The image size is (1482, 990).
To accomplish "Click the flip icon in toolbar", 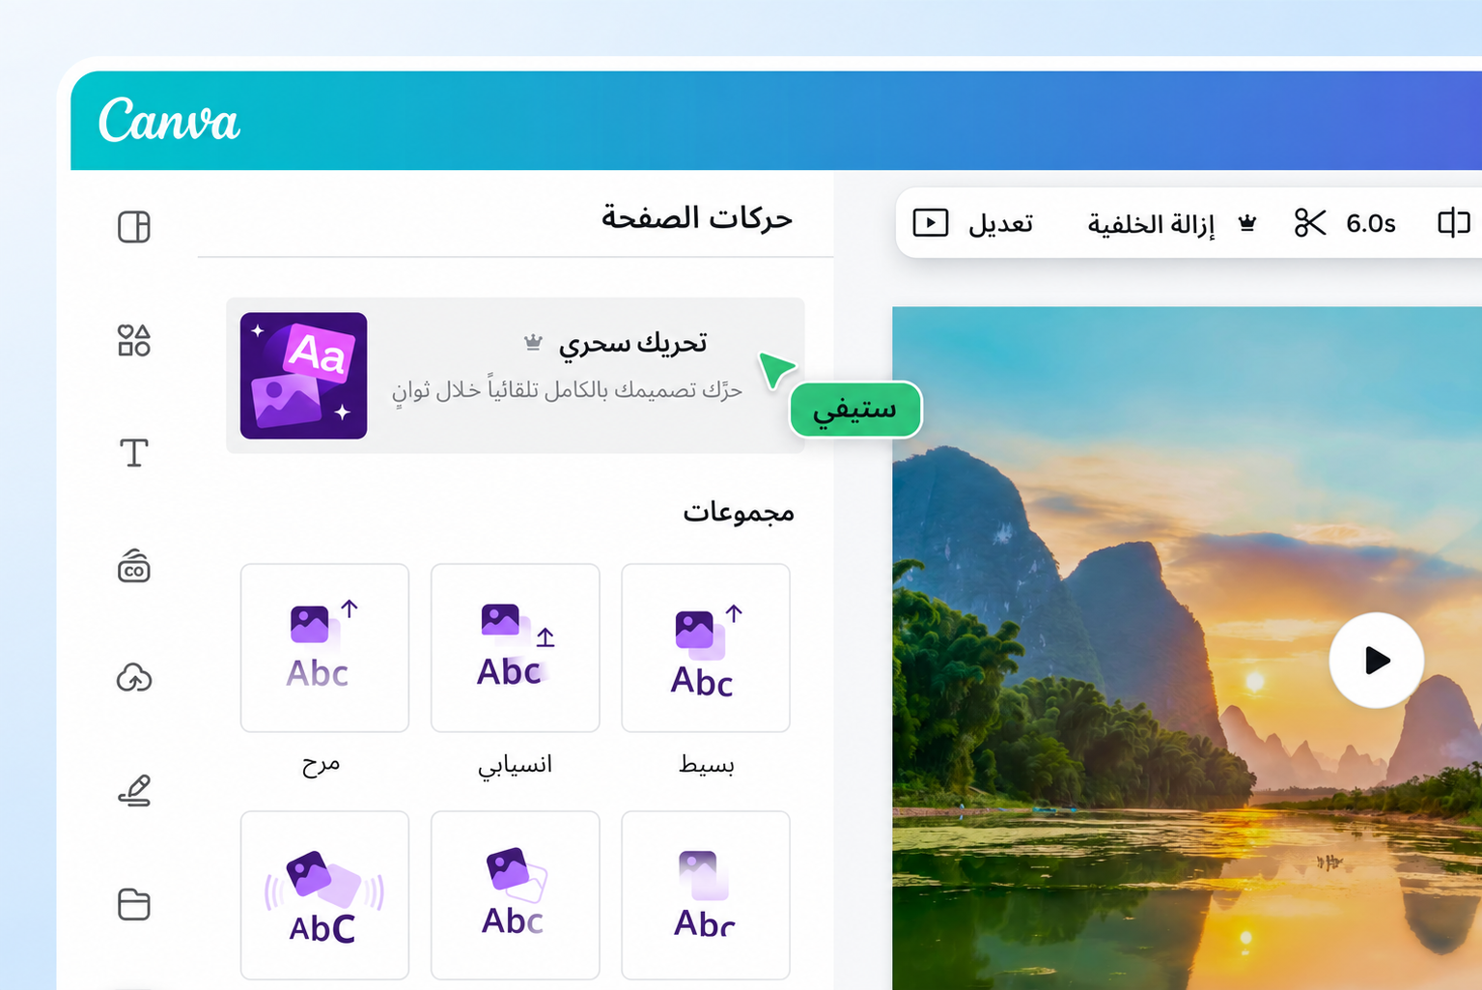I will pyautogui.click(x=1453, y=223).
